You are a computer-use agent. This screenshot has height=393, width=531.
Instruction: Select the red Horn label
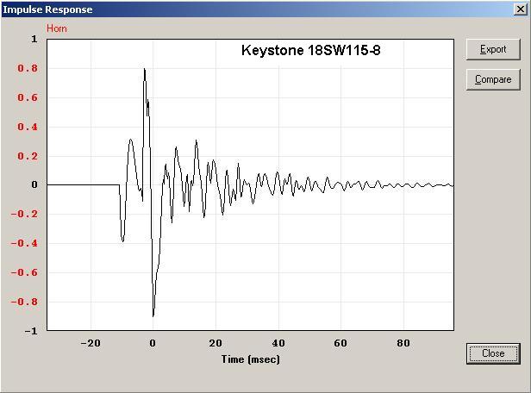coord(57,28)
